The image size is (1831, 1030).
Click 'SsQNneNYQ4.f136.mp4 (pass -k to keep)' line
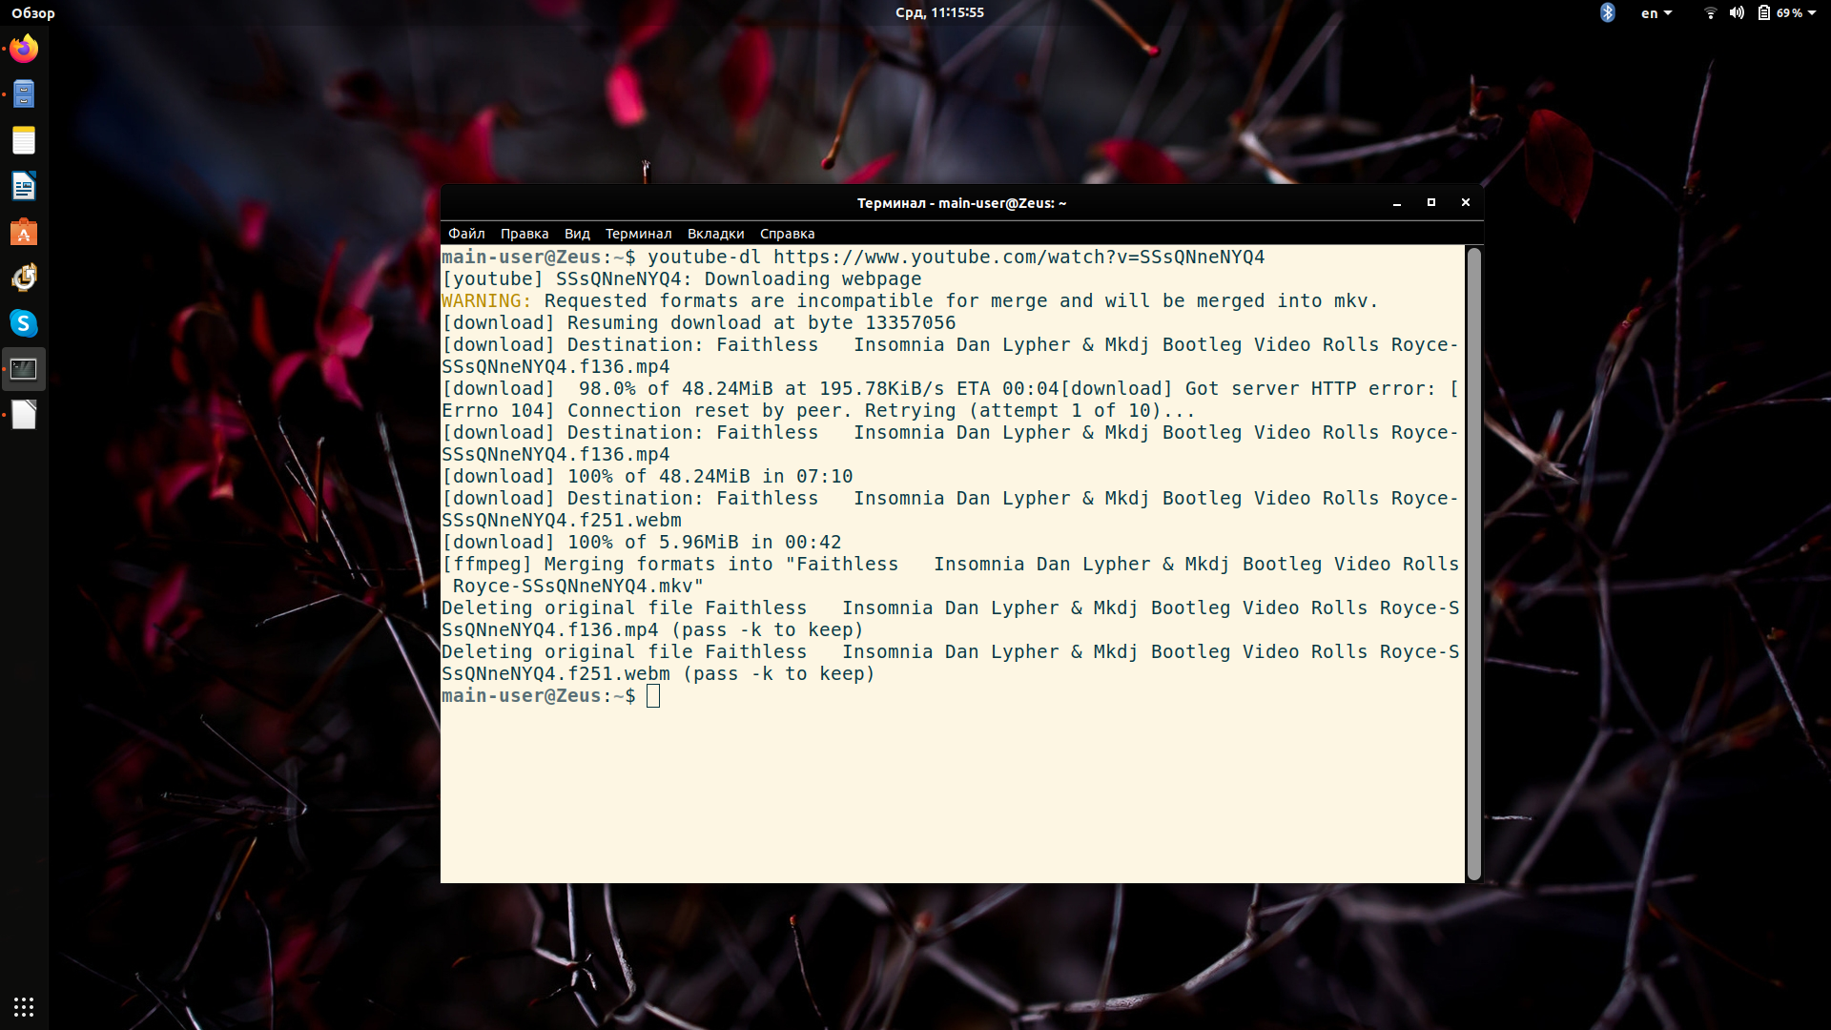pos(652,629)
